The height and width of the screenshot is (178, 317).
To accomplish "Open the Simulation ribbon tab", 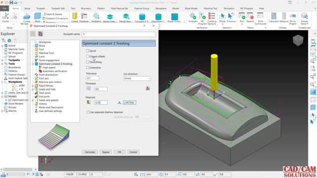I will (229, 8).
